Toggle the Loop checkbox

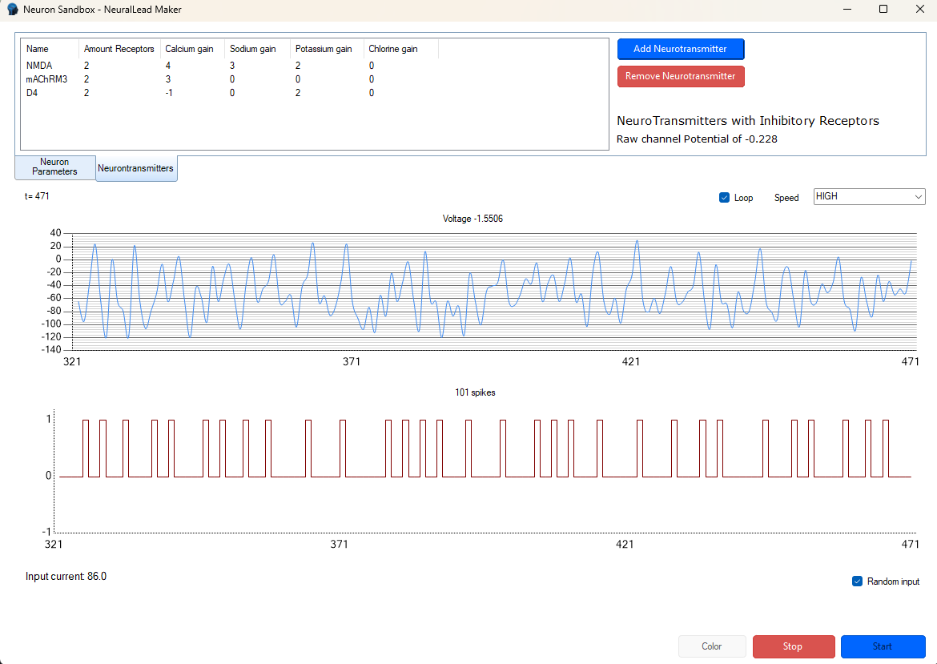[725, 198]
